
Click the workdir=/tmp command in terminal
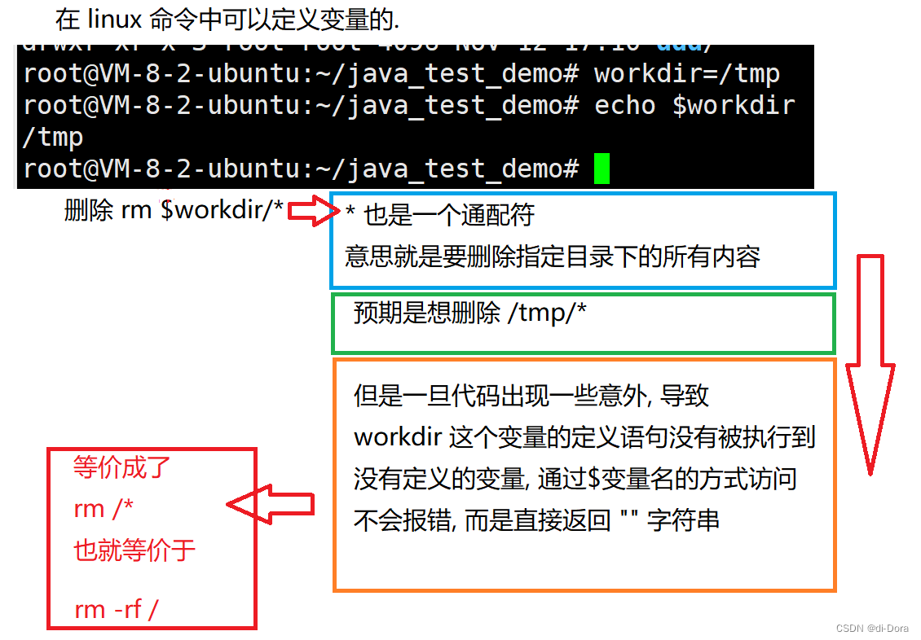686,74
